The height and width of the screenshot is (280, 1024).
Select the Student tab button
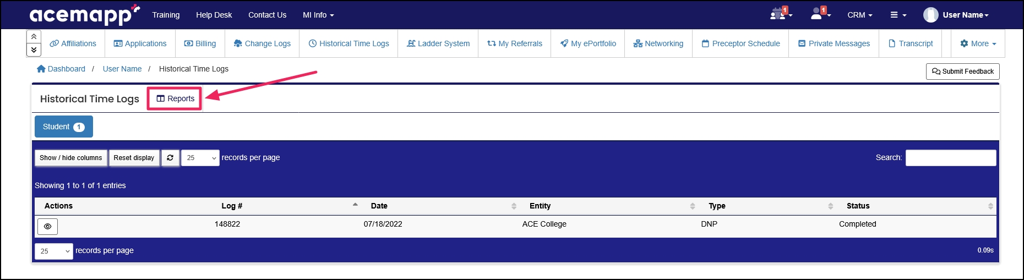coord(64,127)
